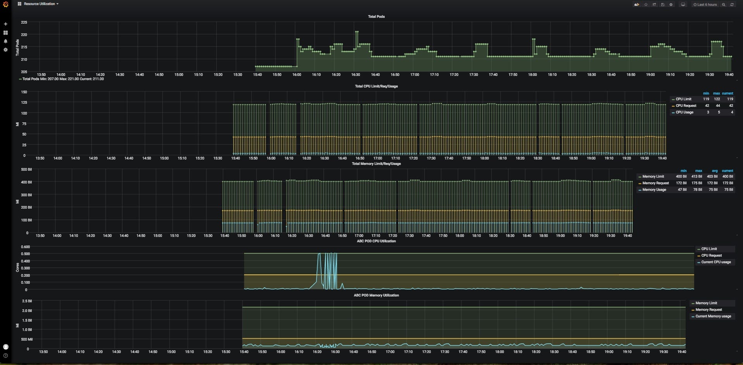Sort Total CPU legend by min

[706, 93]
